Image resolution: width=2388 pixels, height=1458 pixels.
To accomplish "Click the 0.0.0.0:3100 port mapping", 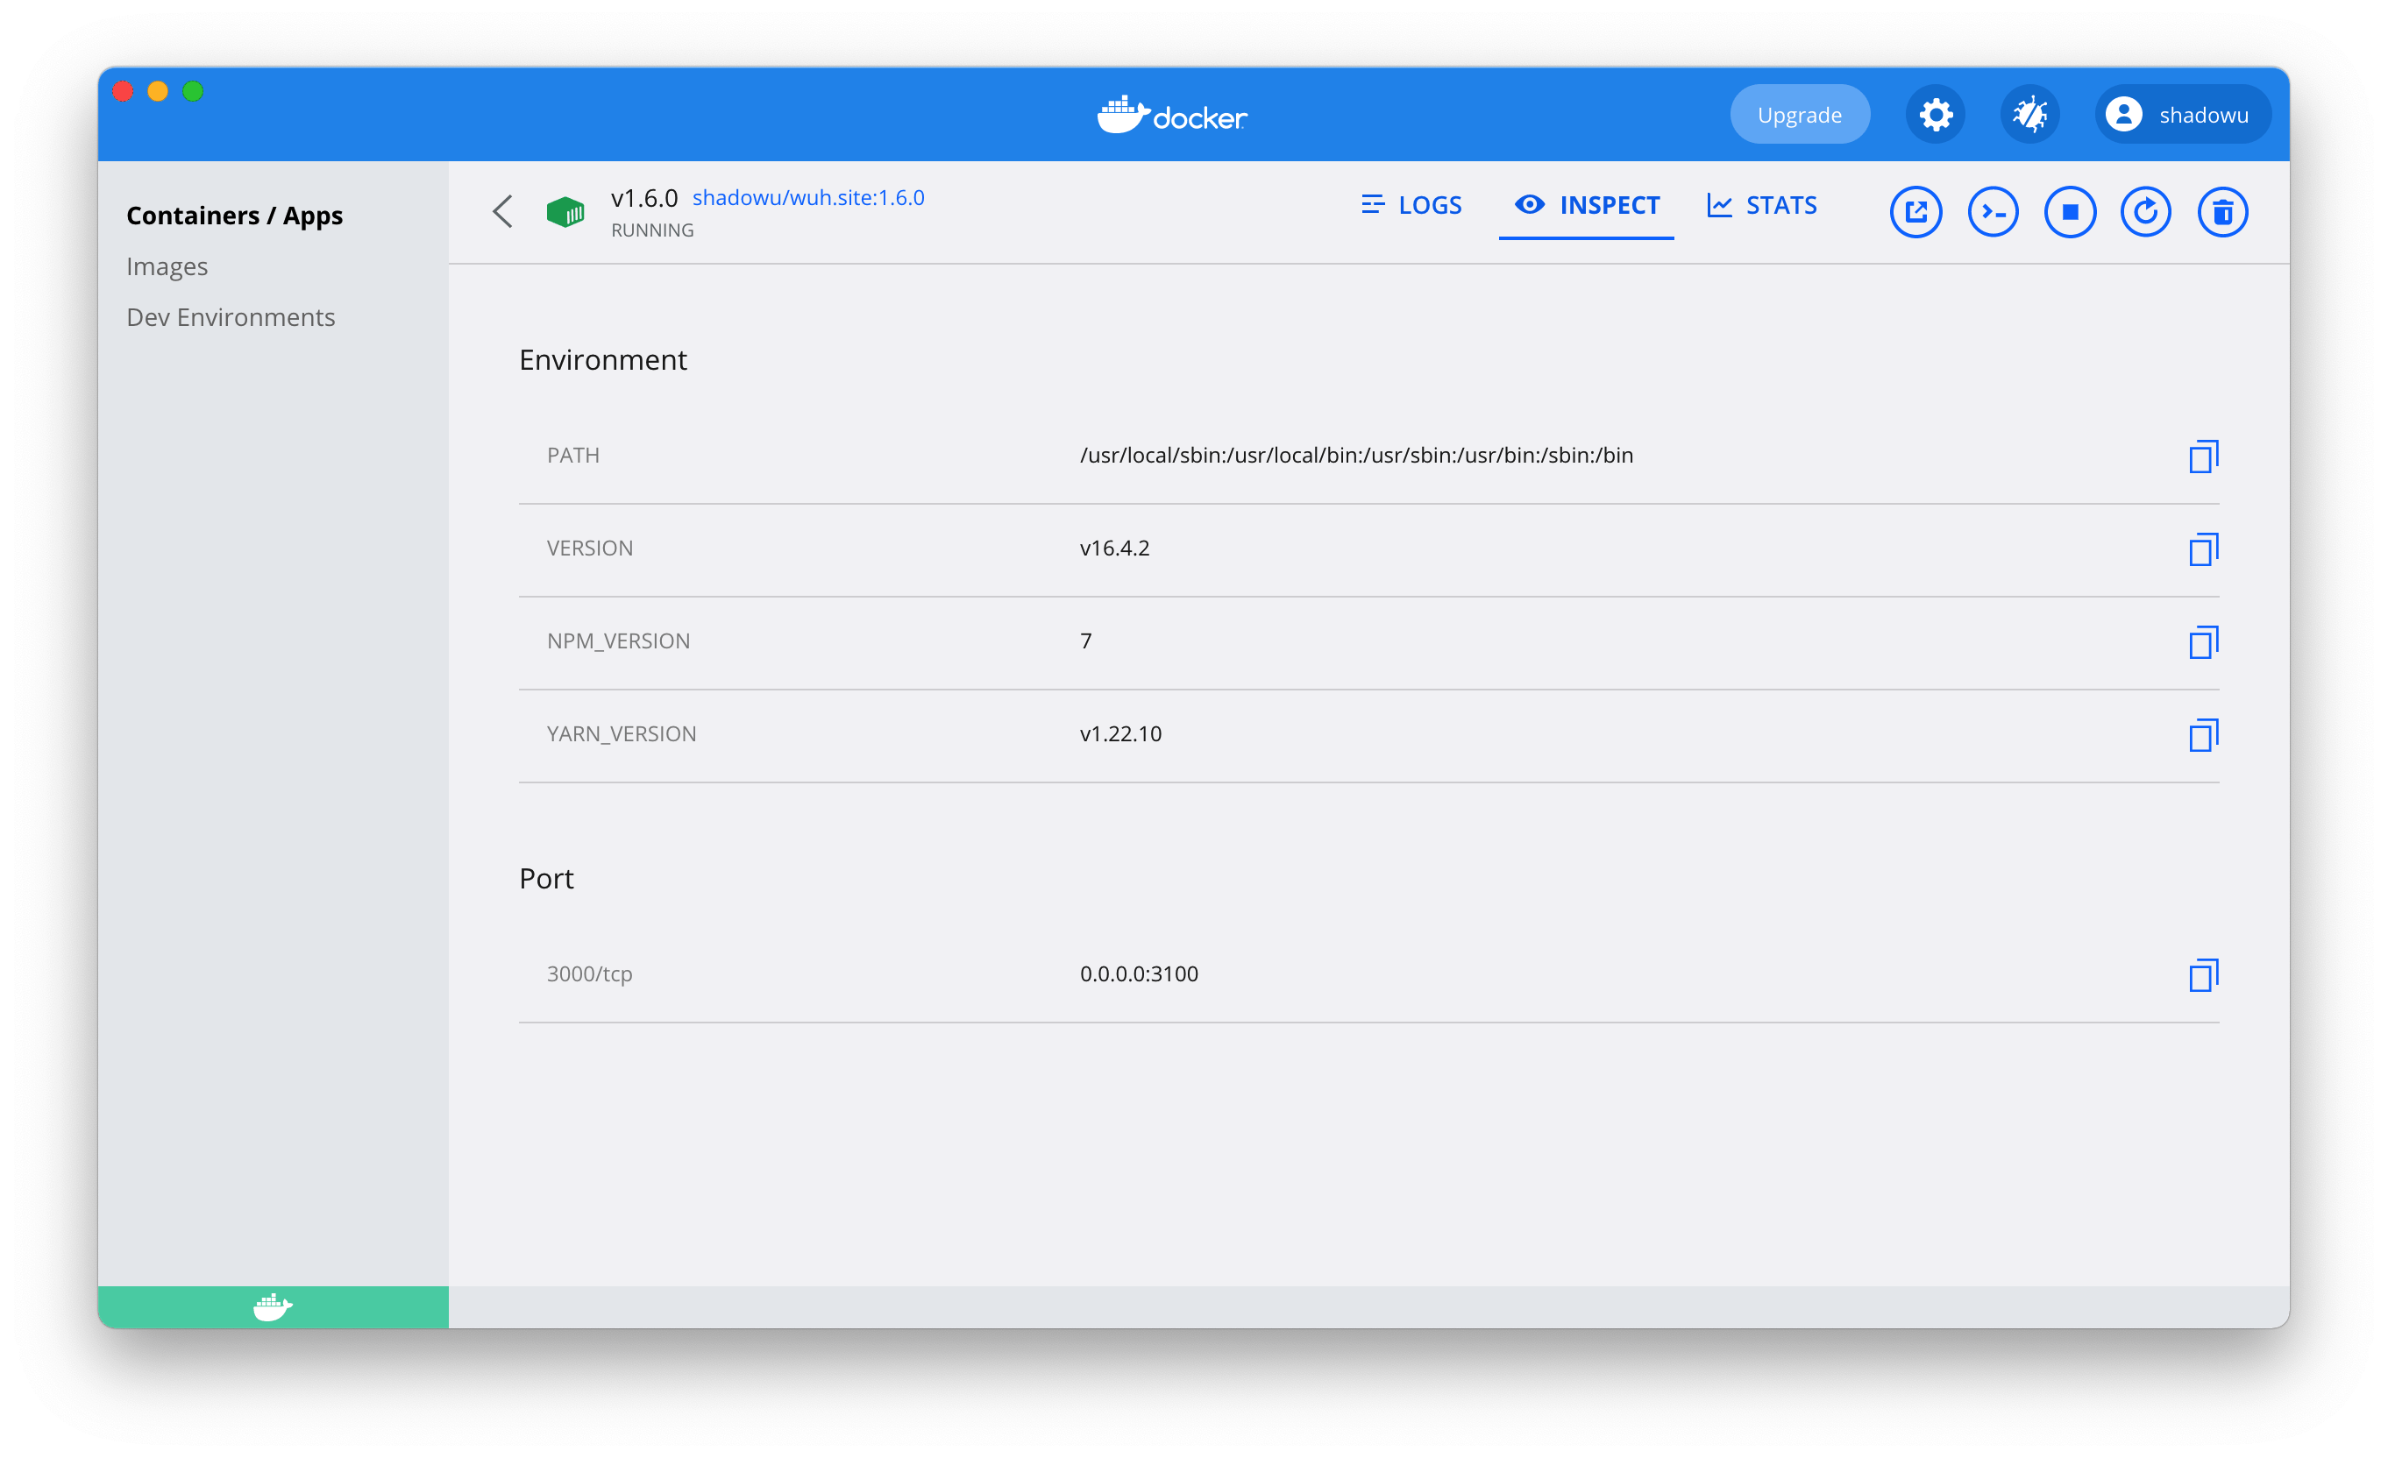I will click(x=1139, y=973).
